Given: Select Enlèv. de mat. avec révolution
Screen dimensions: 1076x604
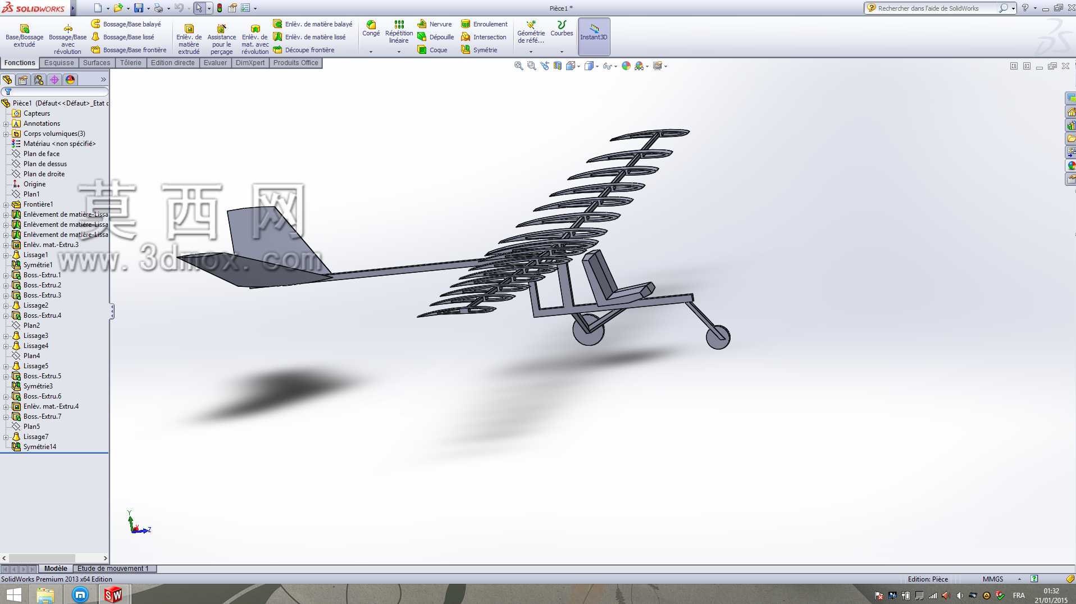Looking at the screenshot, I should click(x=255, y=39).
